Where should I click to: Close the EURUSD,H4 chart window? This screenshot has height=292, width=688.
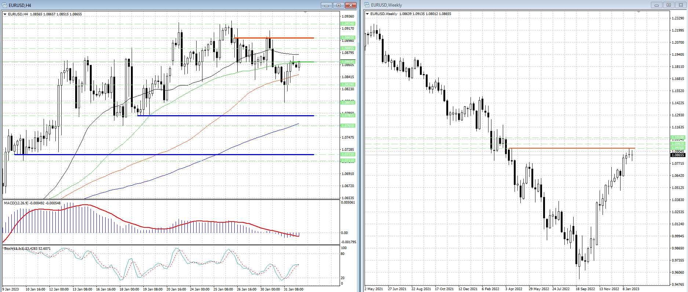351,5
